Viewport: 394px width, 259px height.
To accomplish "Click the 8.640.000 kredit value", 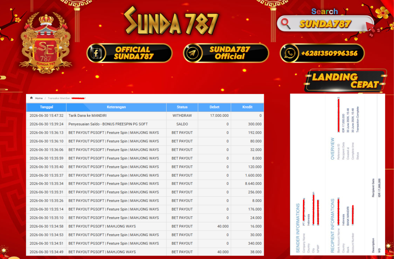I will click(253, 184).
